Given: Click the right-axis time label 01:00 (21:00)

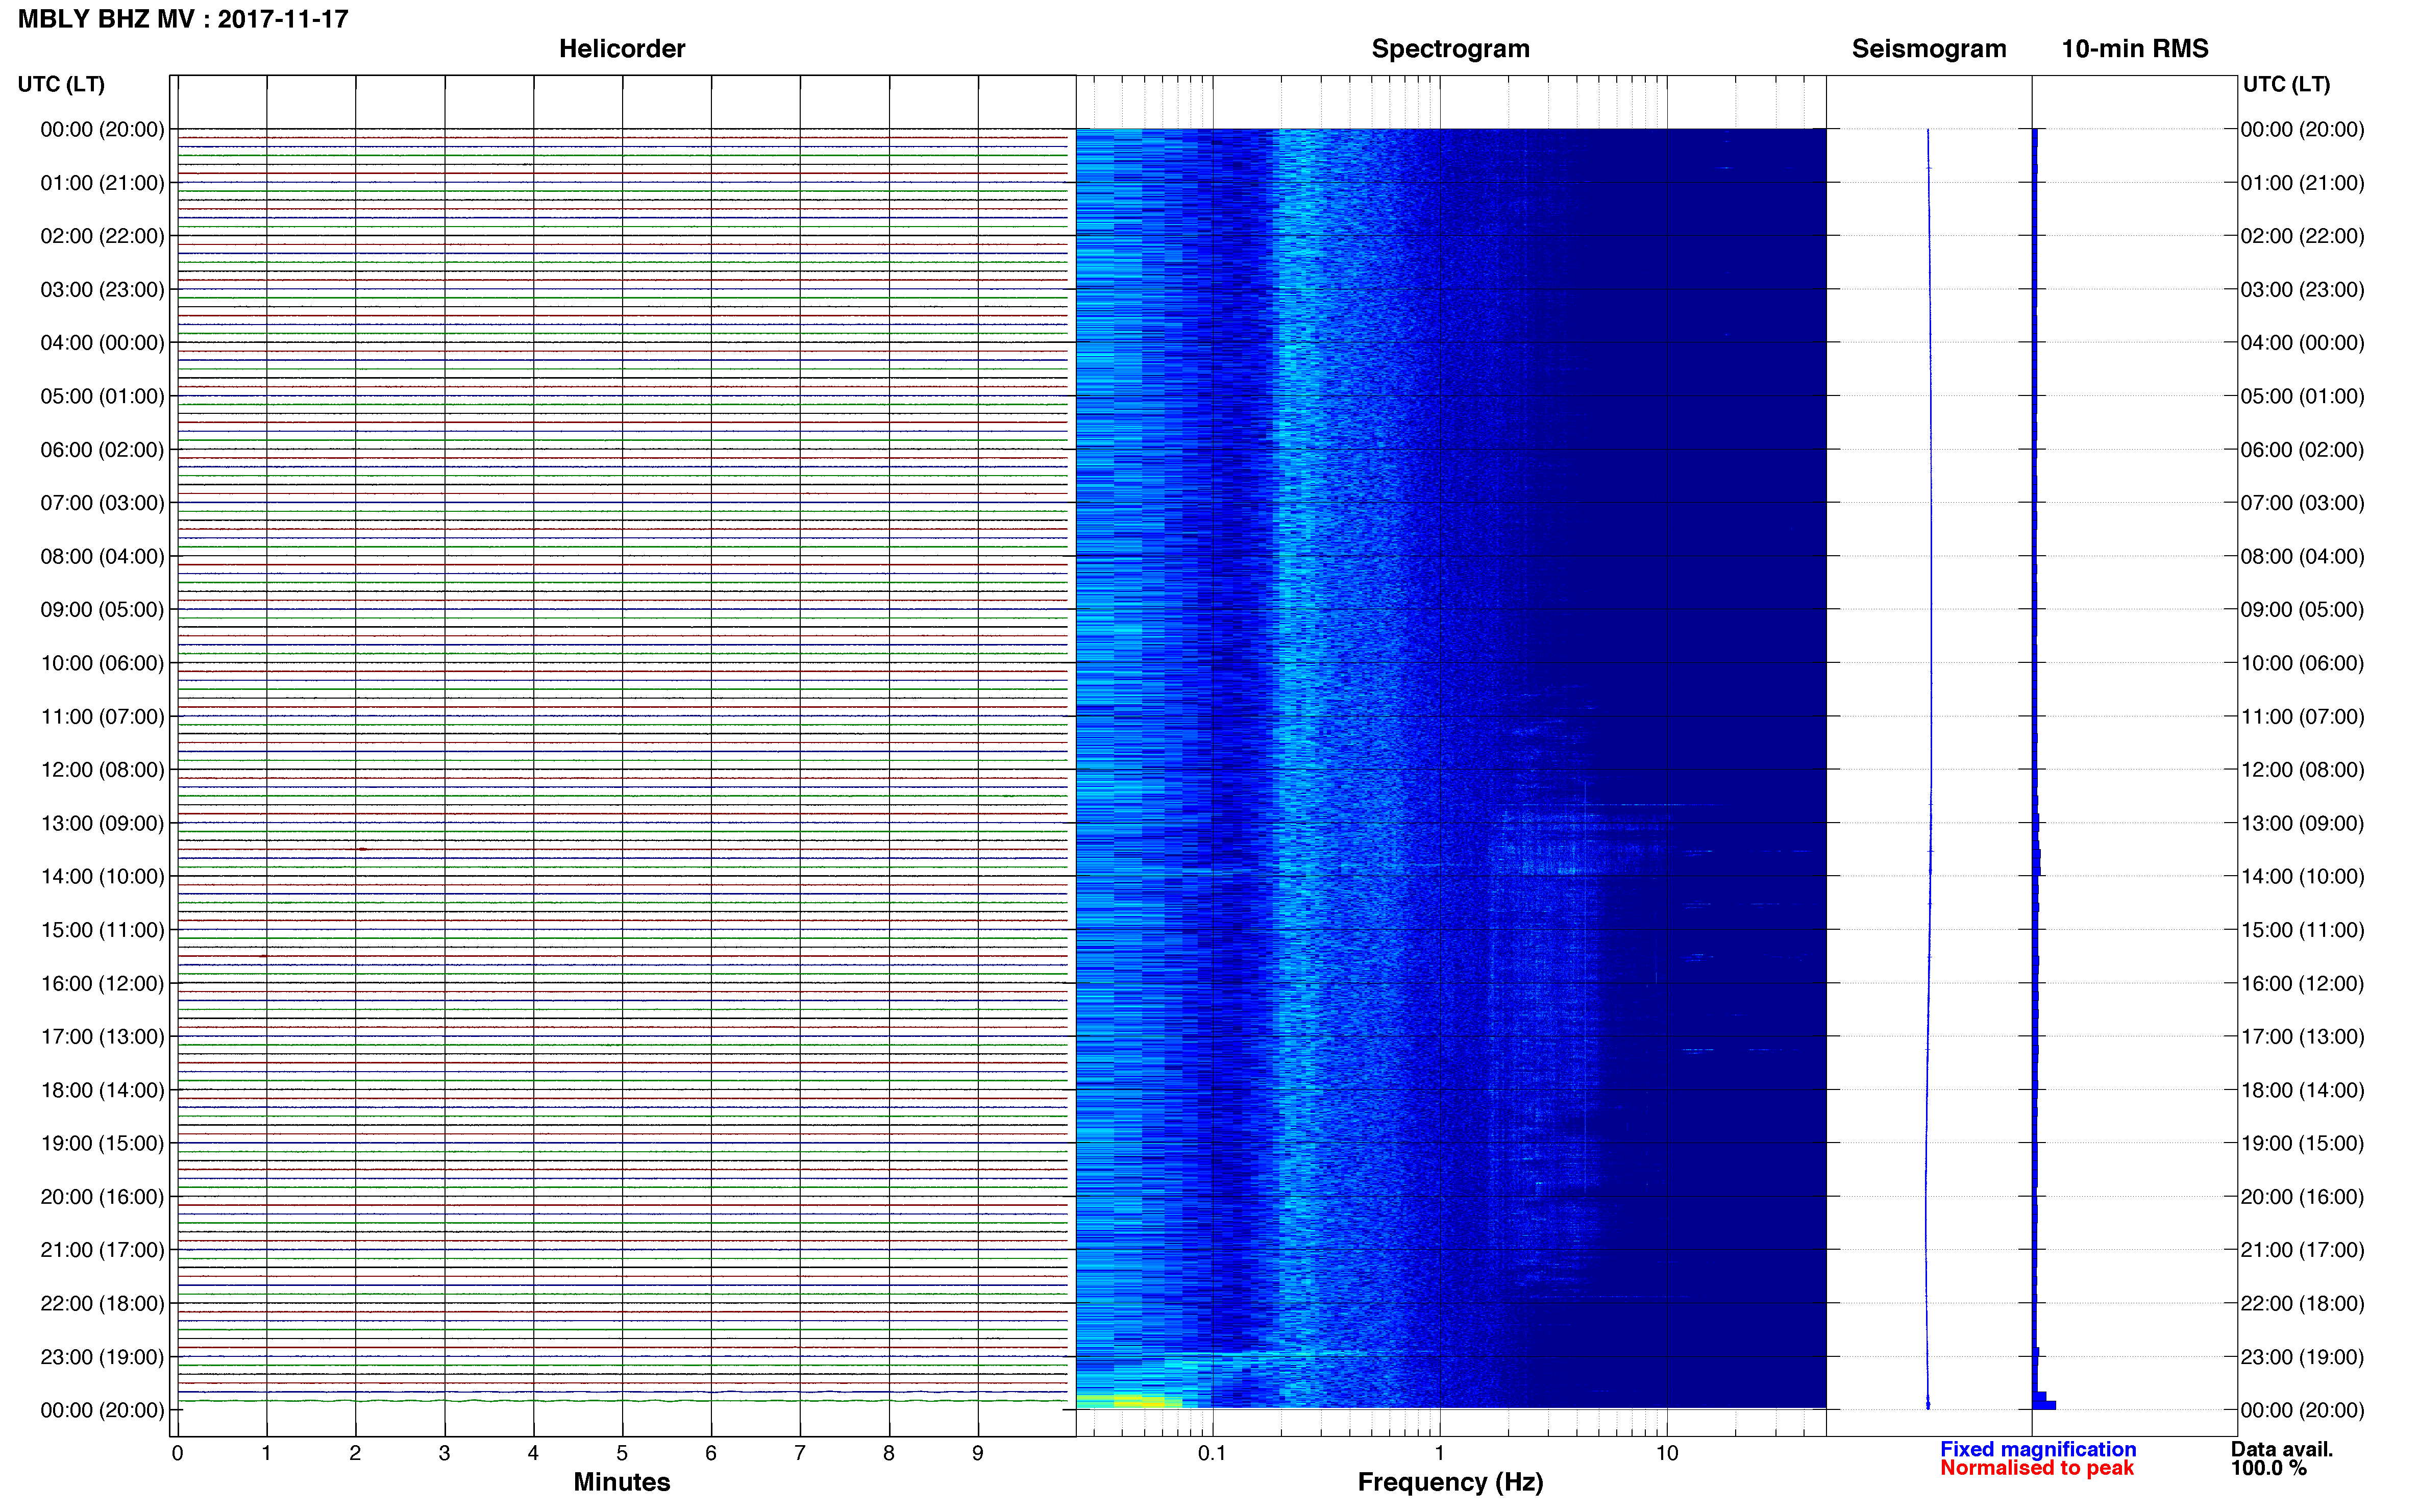Looking at the screenshot, I should click(2302, 183).
